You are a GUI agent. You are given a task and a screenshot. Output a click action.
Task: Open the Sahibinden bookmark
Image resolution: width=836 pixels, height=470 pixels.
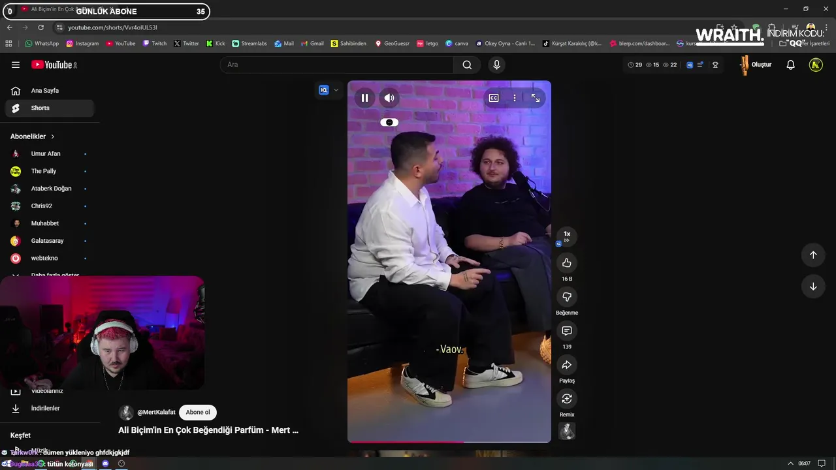tap(349, 44)
